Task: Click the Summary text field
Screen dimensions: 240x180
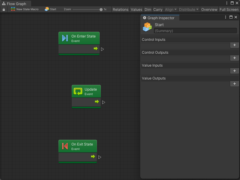Action: tap(195, 31)
